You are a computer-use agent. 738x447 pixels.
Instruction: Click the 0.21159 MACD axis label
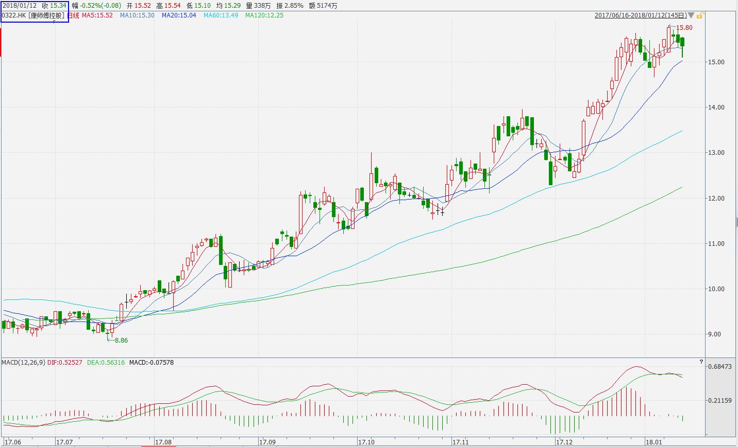[720, 400]
